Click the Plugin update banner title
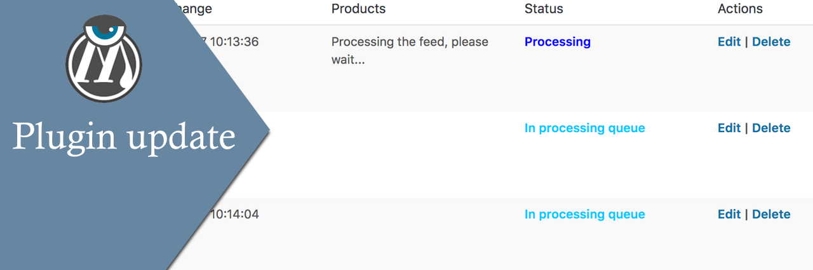This screenshot has height=270, width=813. 124,135
